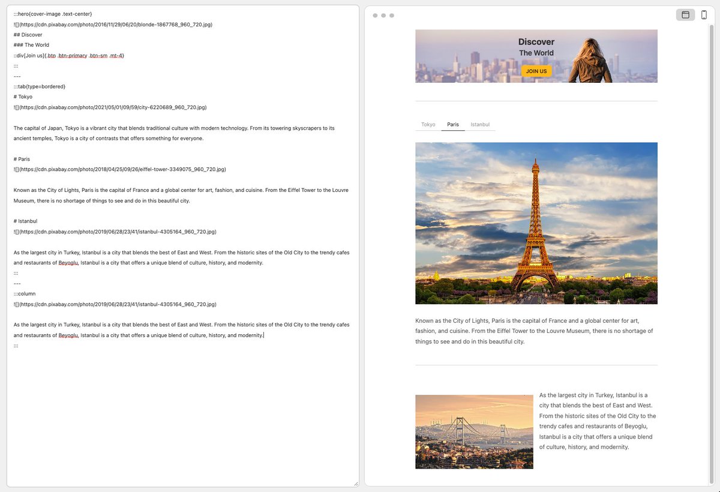Switch preview to desktop view icon

click(x=685, y=15)
